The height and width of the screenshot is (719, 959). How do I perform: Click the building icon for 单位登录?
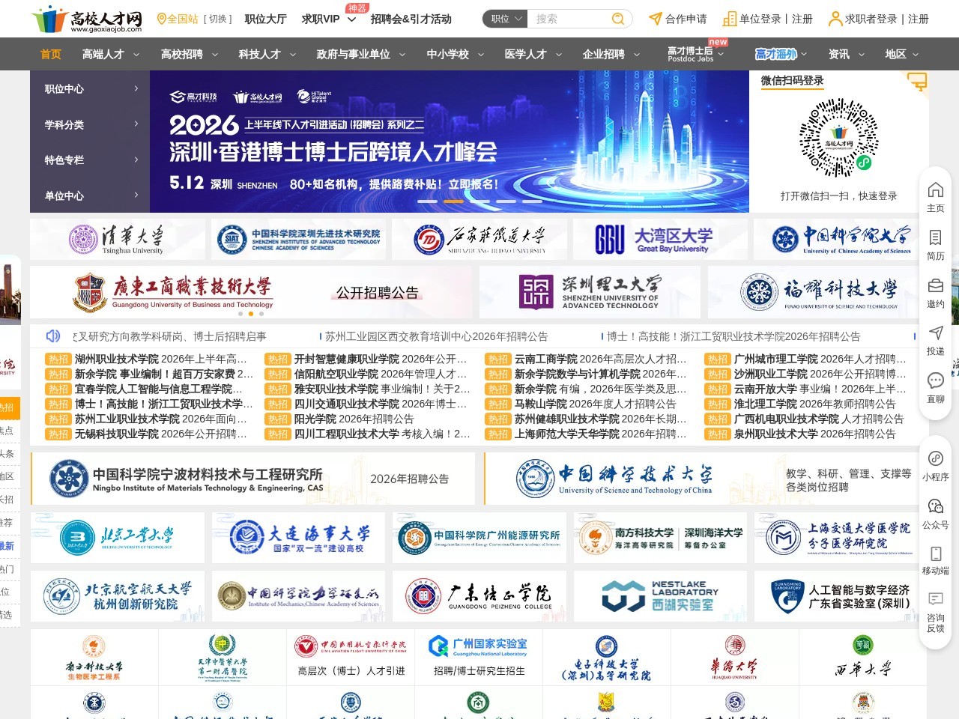coord(729,19)
